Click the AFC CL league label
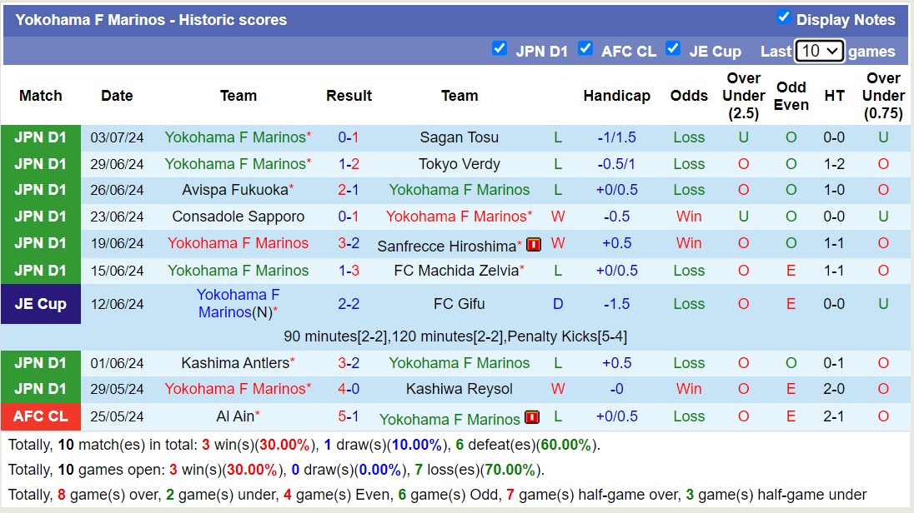 (x=40, y=416)
